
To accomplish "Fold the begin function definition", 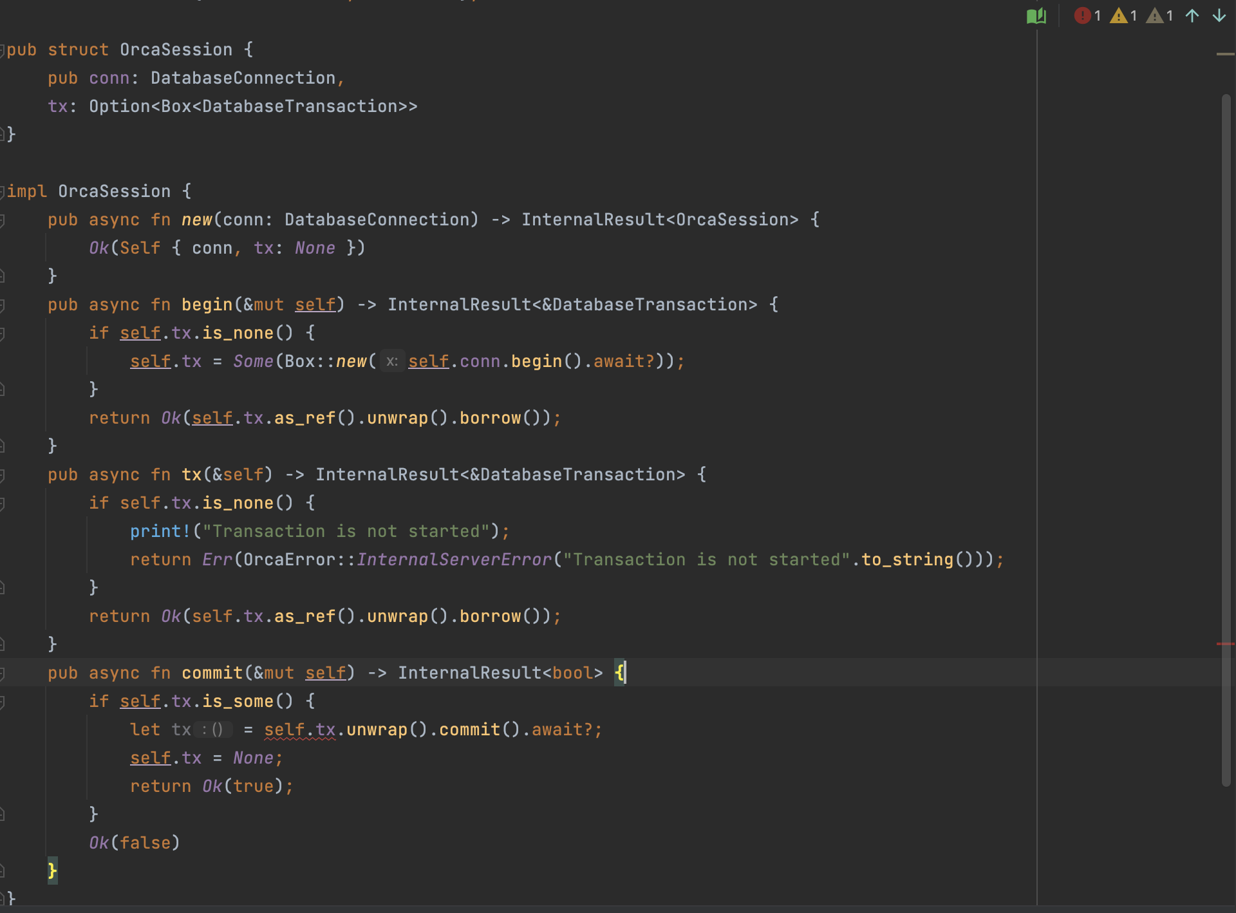I will point(3,305).
